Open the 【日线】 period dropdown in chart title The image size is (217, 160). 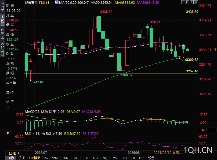44,3
